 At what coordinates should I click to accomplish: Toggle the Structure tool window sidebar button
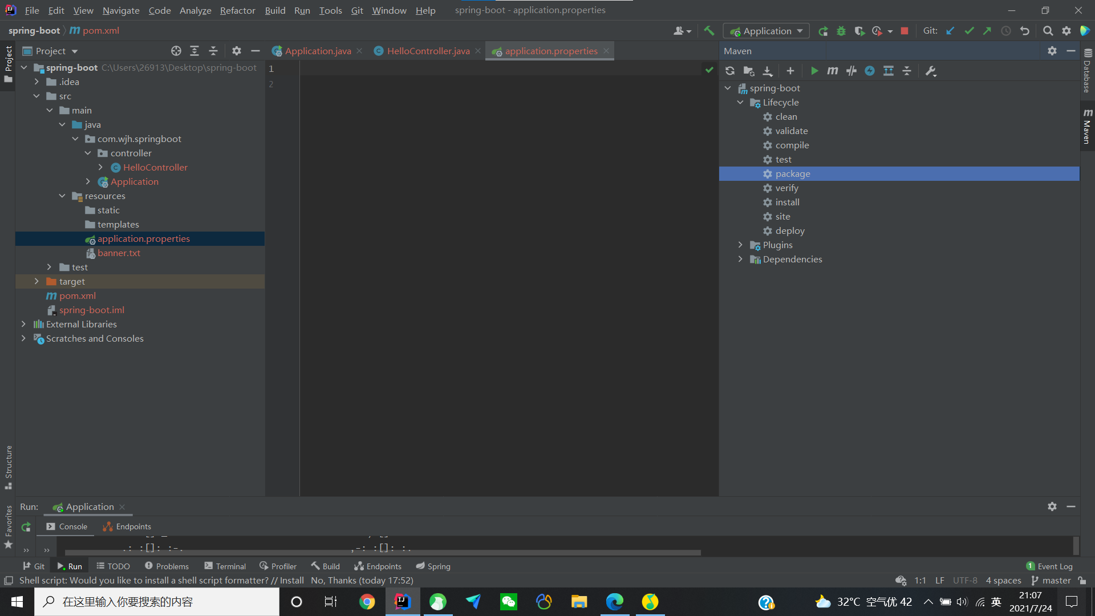point(8,467)
